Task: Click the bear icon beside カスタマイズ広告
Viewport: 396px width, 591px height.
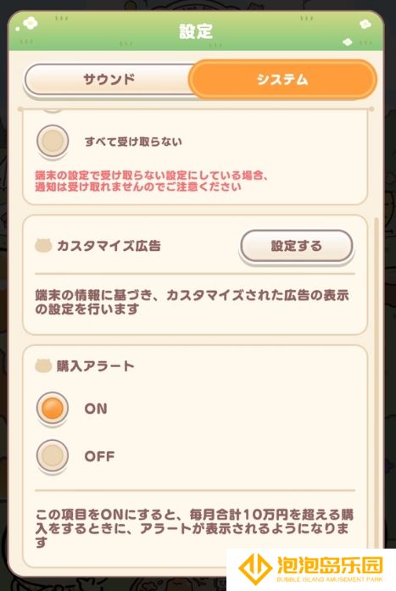Action: click(x=43, y=246)
